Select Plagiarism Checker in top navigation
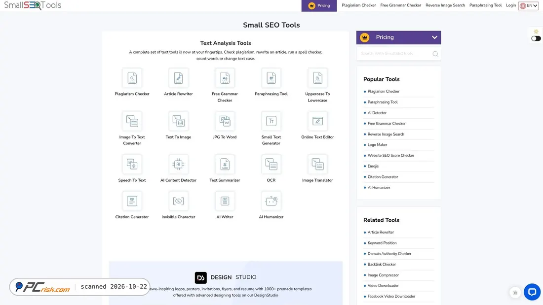Viewport: 543px width, 305px height. click(359, 5)
